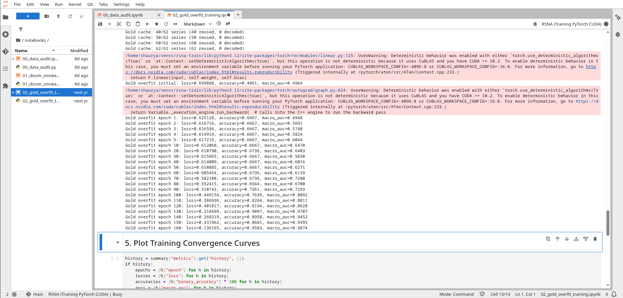
Task: Switch kernel via RSNA (Training PyTorch CUDA)
Action: (x=571, y=24)
